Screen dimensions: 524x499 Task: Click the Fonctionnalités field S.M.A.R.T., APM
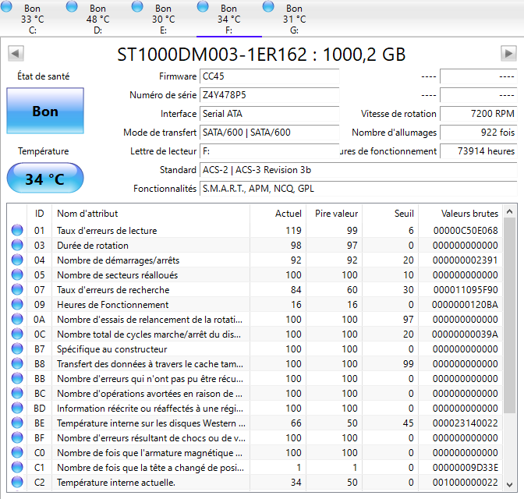358,189
